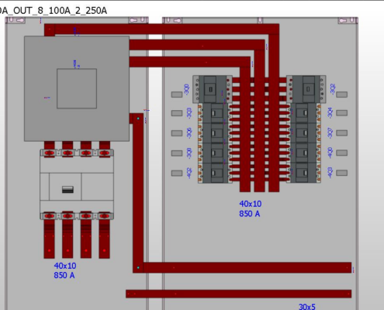
Task: Select the 30x5 busbar dimension label
Action: (x=307, y=307)
